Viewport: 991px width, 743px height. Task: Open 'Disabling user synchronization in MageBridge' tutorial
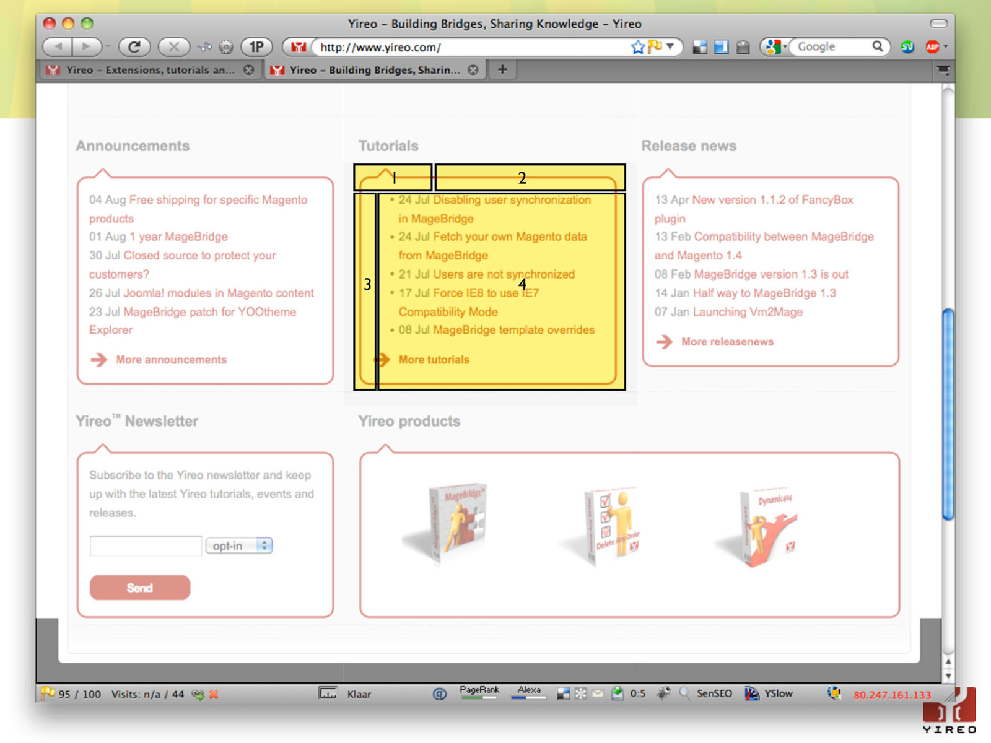click(495, 209)
